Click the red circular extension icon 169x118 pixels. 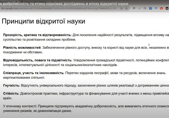161,8
